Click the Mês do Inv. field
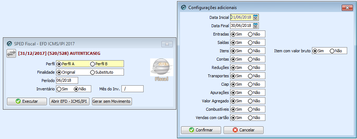 tap(132, 89)
